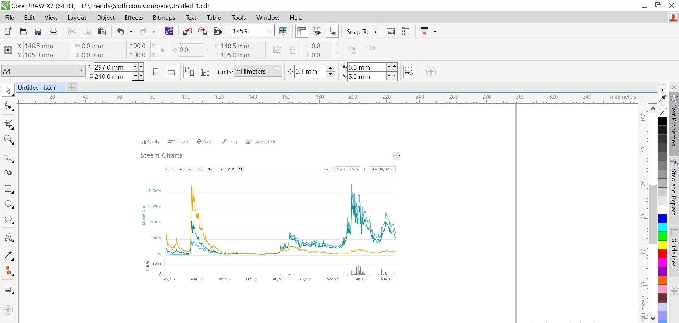Sign in with the user account icon
The height and width of the screenshot is (323, 679).
673,17
